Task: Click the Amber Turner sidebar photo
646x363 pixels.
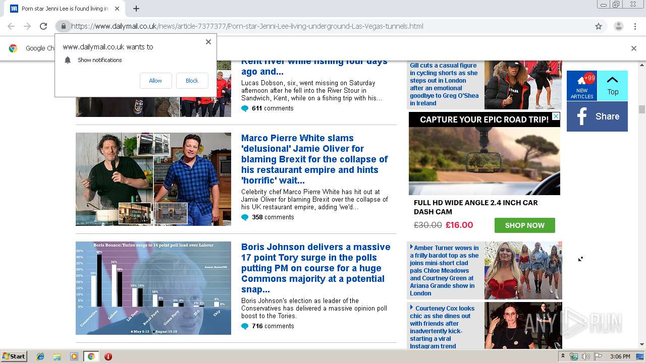Action: coord(523,270)
